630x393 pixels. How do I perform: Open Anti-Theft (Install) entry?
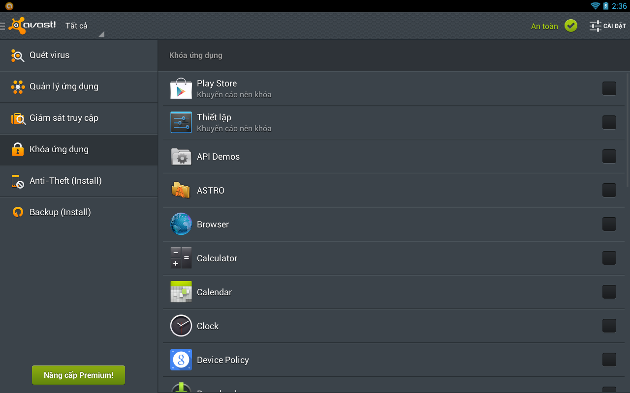point(79,181)
